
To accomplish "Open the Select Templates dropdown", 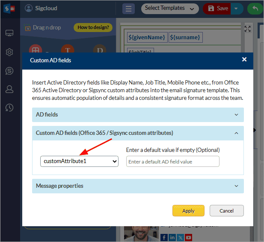I will (170, 8).
